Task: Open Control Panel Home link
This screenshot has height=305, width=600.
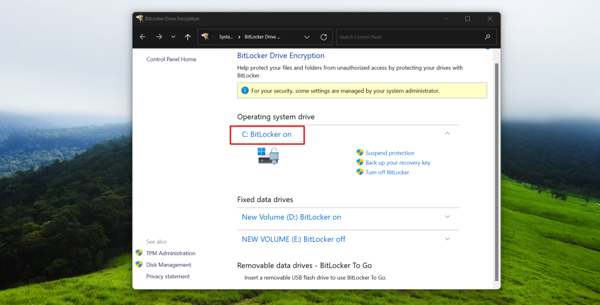Action: click(x=171, y=59)
